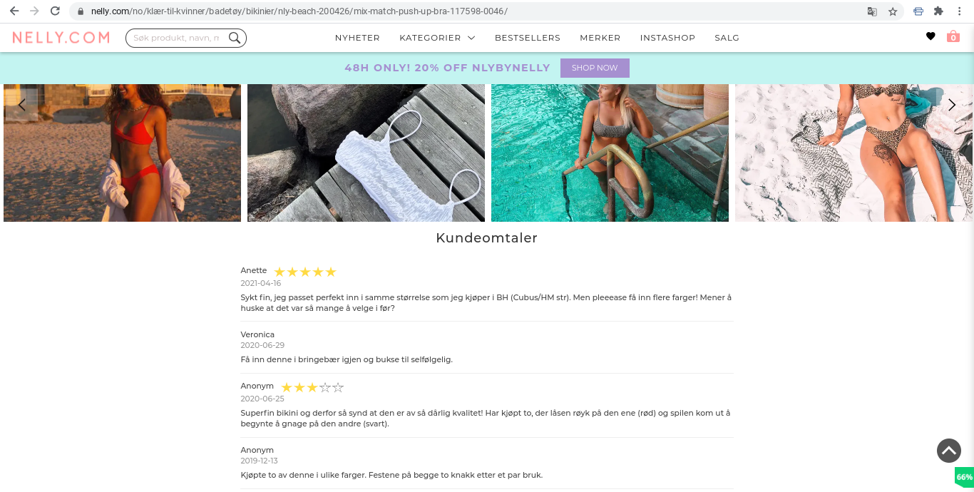The image size is (974, 492).
Task: Open the Nyheter menu item
Action: coord(357,38)
